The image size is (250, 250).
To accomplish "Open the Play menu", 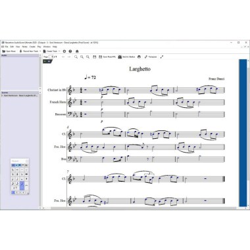I will [39, 47].
